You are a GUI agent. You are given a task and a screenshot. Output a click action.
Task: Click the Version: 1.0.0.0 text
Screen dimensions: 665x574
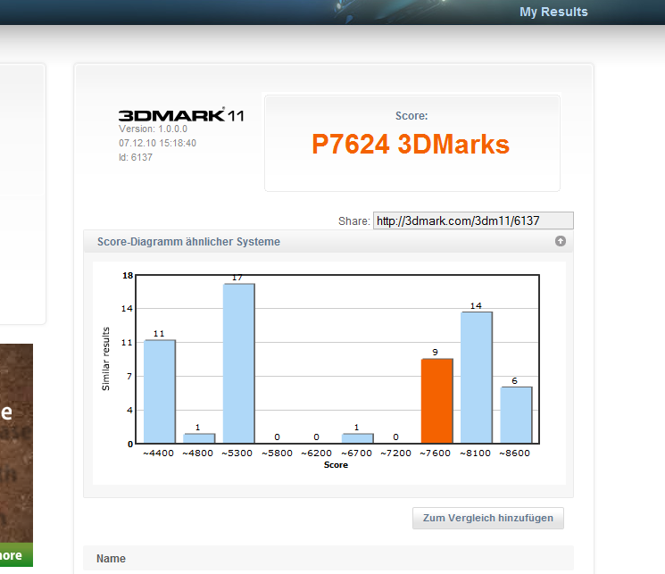[153, 129]
